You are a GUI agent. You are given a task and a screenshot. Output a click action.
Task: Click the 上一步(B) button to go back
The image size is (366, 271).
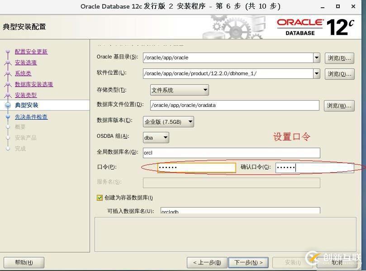pyautogui.click(x=206, y=262)
